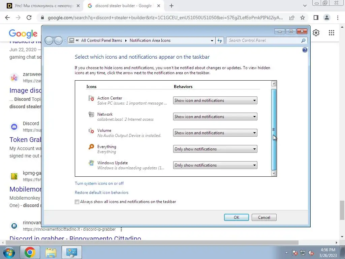Click the Action Center flag in system tray
This screenshot has width=345, height=259.
click(x=295, y=253)
